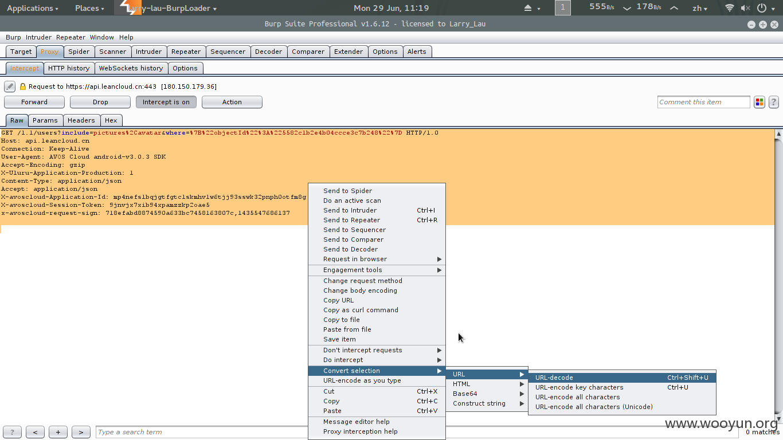Open the Places menu
Screen dimensions: 783x440
click(x=89, y=8)
